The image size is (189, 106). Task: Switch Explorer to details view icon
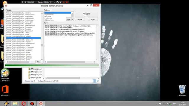(94, 81)
